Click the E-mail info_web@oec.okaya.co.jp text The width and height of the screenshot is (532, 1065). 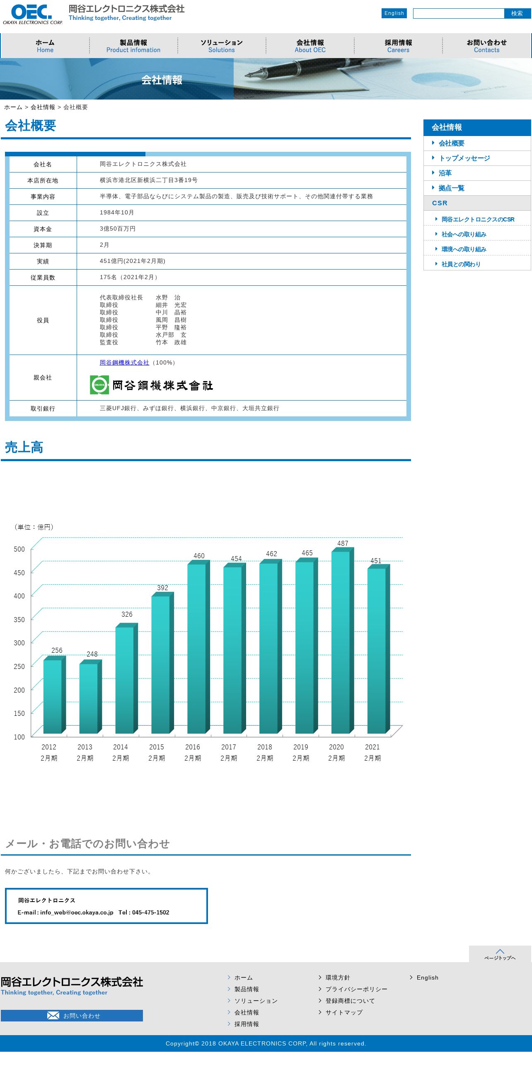coord(65,912)
